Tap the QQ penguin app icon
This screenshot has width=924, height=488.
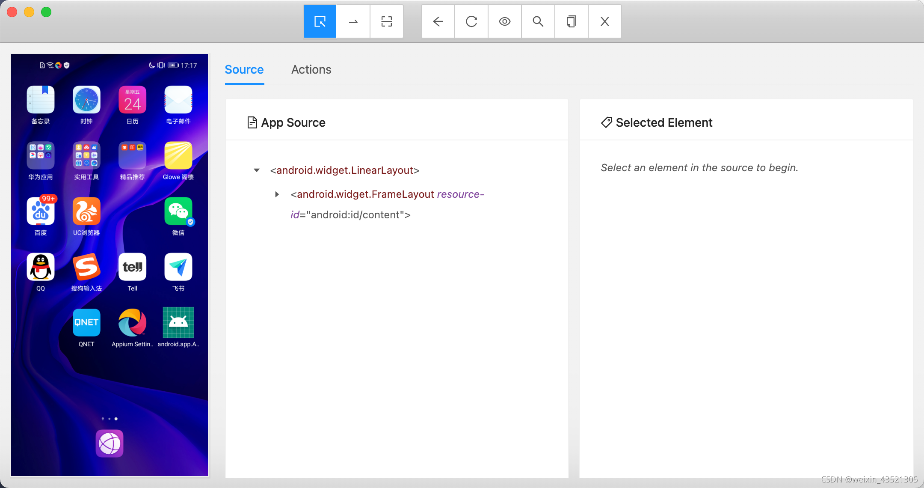tap(41, 267)
